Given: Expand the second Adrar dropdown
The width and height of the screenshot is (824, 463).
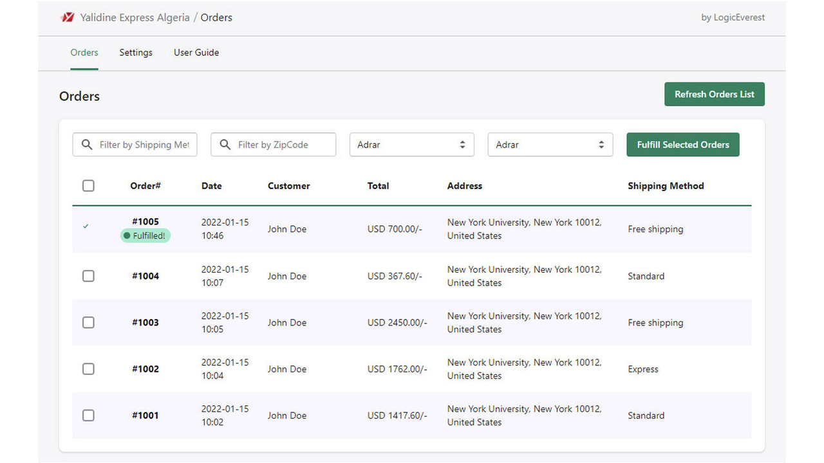Looking at the screenshot, I should click(x=550, y=145).
